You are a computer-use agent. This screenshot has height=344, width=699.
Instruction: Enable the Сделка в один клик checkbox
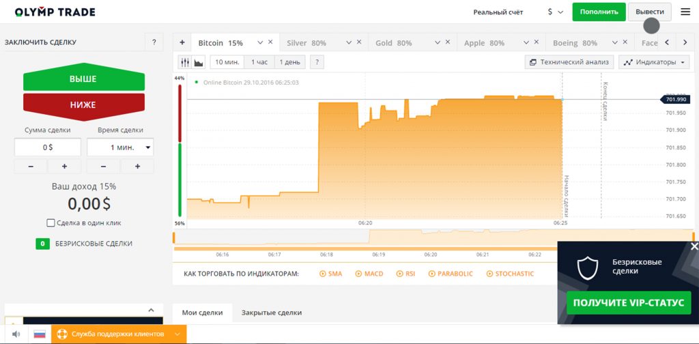51,223
